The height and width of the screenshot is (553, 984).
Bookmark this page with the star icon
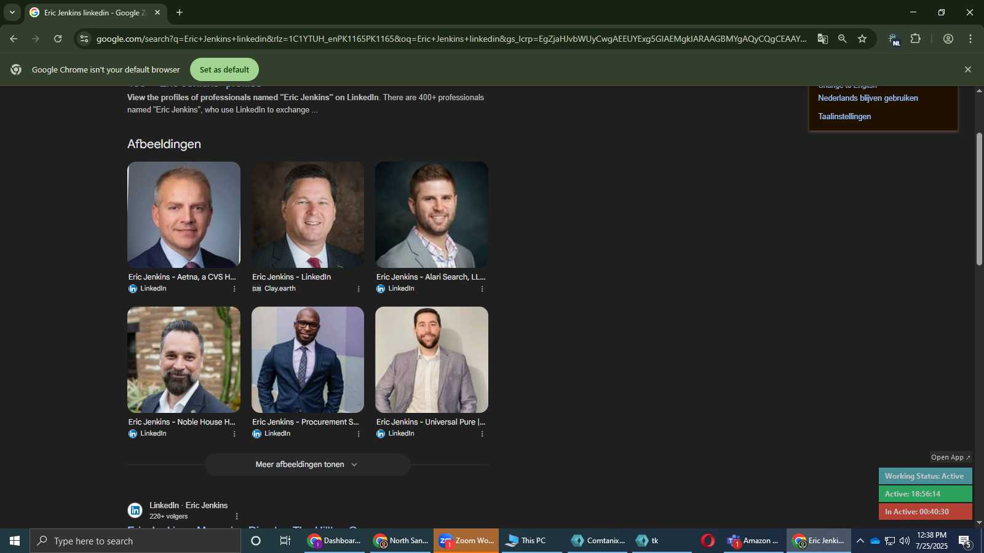(862, 39)
